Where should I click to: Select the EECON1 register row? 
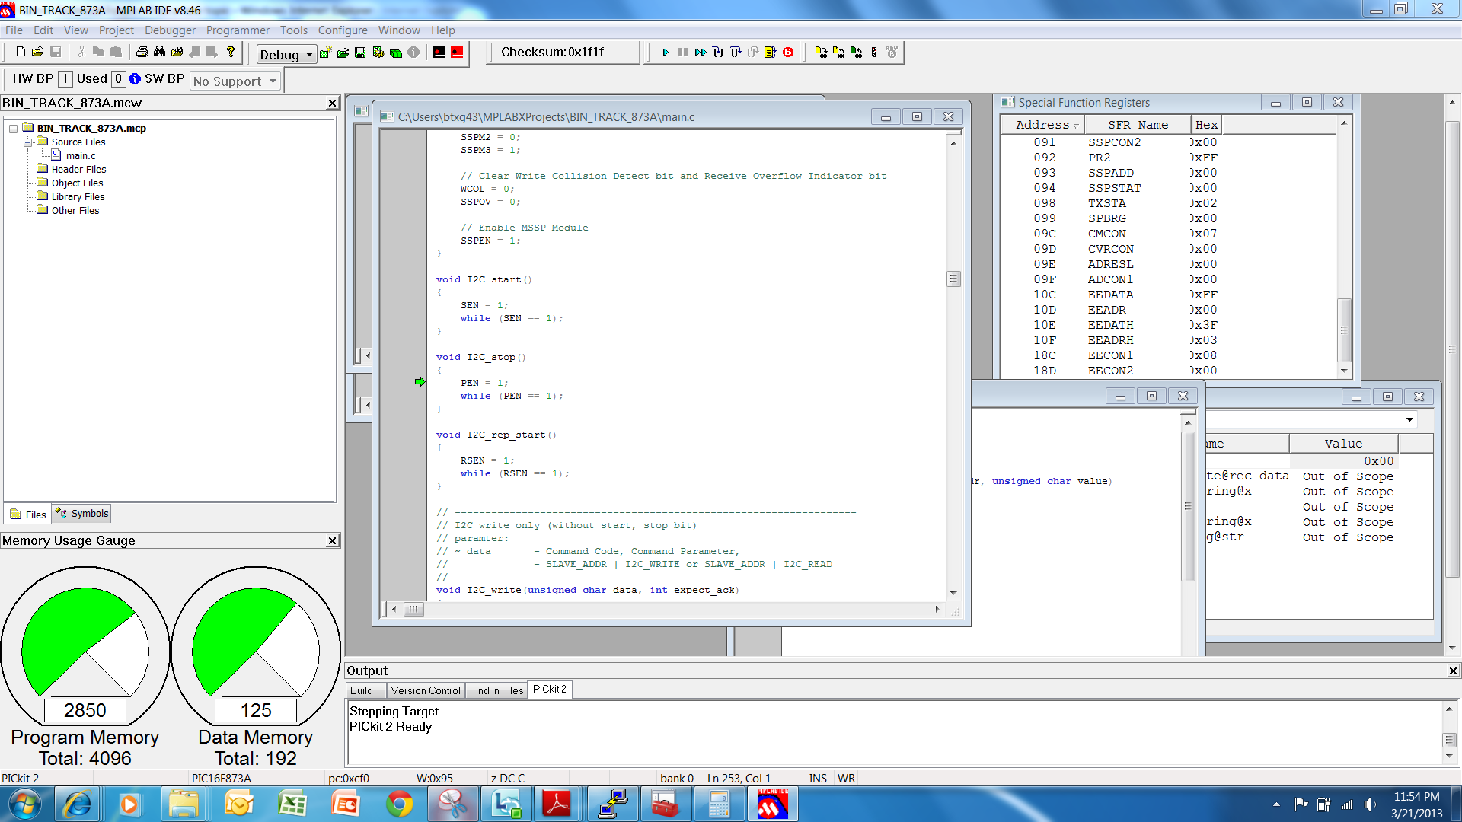point(1169,355)
